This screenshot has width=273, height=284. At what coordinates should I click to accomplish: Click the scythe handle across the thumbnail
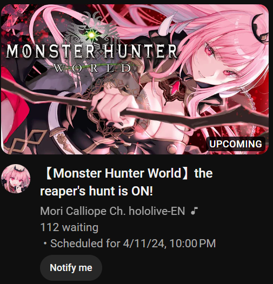[x=134, y=107]
